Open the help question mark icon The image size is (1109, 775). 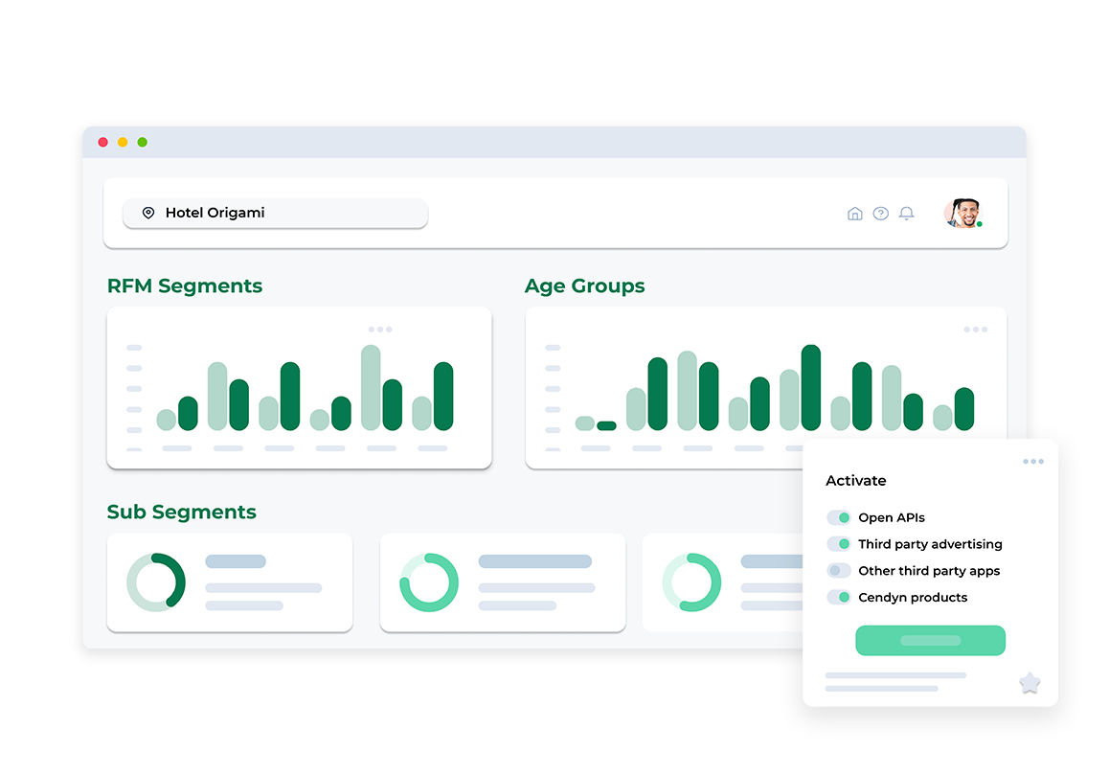[x=880, y=213]
